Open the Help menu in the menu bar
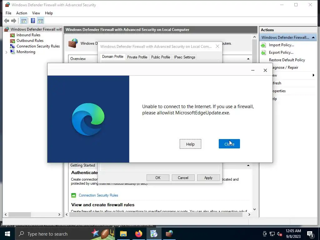 pos(49,13)
